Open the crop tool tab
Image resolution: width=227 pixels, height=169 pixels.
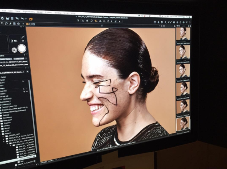pyautogui.click(x=2, y=23)
